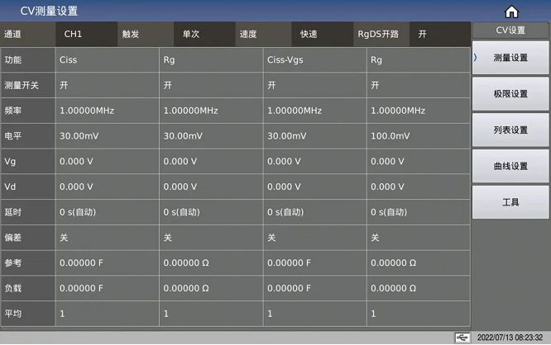
Task: Select the 功能 cell Ciss-Vgs
Action: click(315, 60)
